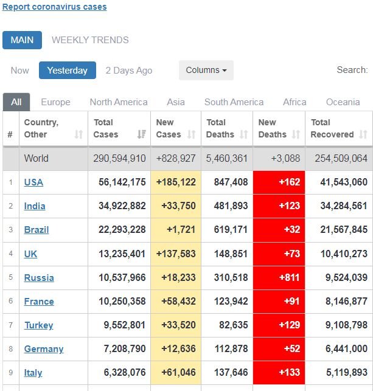Sort by Total Recovered icon
The height and width of the screenshot is (391, 373).
[x=363, y=134]
